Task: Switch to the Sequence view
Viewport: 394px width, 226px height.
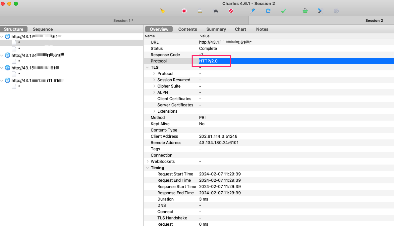Action: tap(42, 29)
